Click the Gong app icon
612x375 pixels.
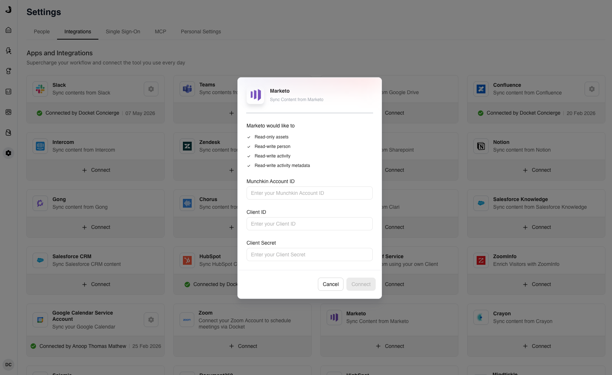tap(40, 203)
